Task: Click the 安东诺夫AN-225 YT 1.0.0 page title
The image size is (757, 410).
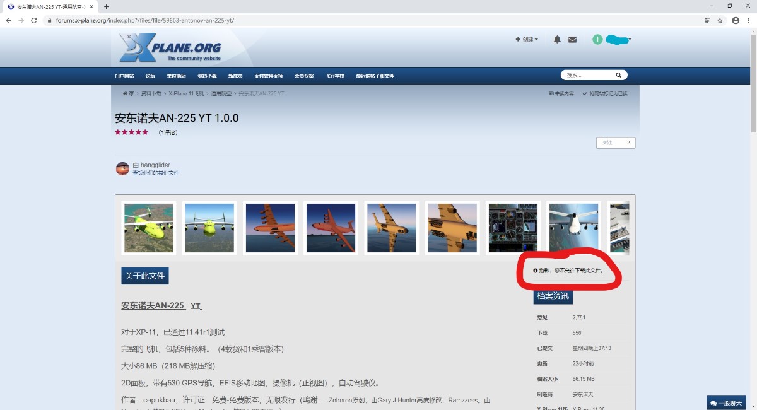Action: (x=177, y=118)
